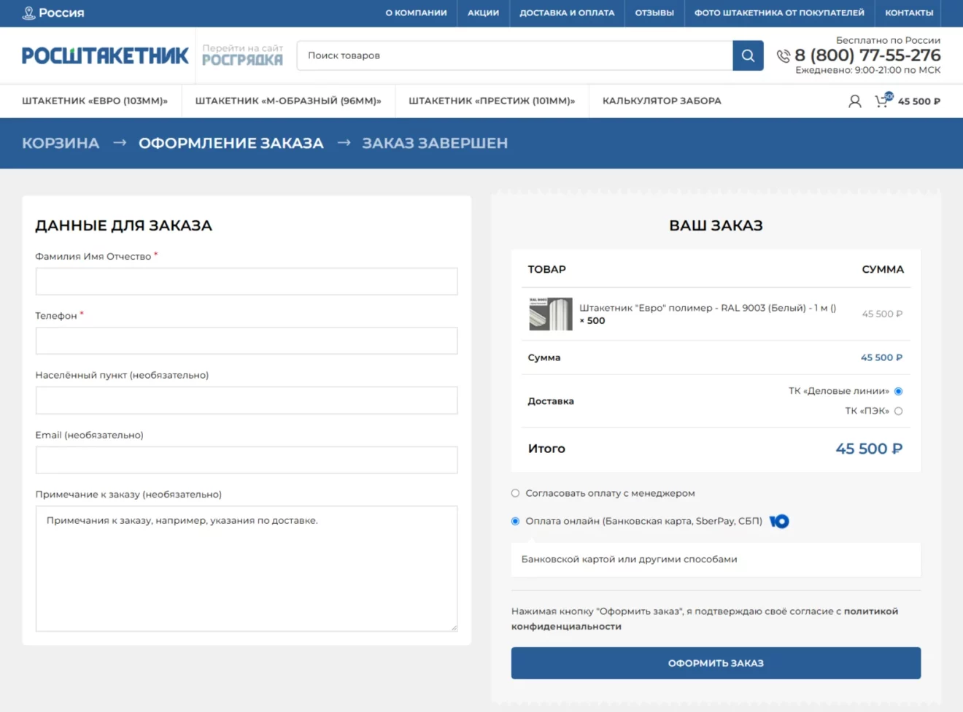Select the ТК «ПЭК» delivery option
This screenshot has width=963, height=712.
(898, 411)
